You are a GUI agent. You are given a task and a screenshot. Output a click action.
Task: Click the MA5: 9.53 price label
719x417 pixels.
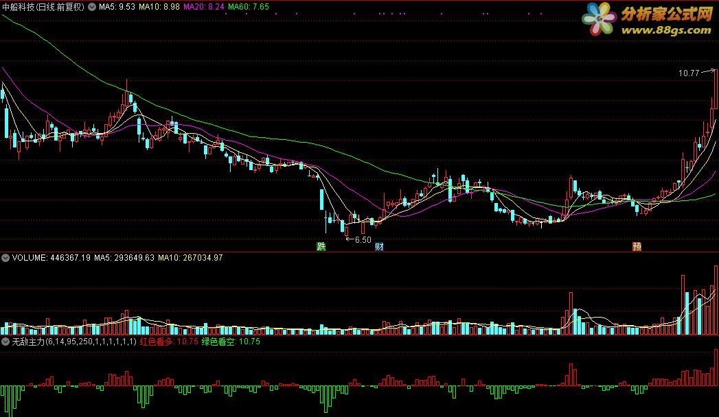click(117, 7)
